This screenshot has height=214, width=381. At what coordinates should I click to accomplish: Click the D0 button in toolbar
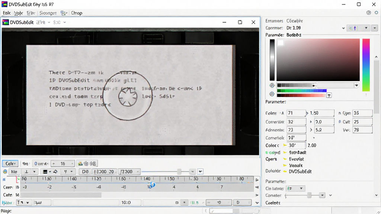(85, 172)
